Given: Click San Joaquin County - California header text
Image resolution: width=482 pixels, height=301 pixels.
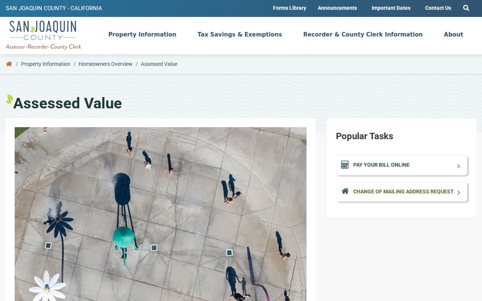Looking at the screenshot, I should (x=54, y=8).
